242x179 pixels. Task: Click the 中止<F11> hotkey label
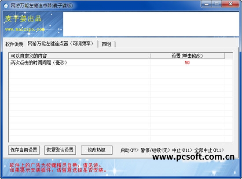182,150
